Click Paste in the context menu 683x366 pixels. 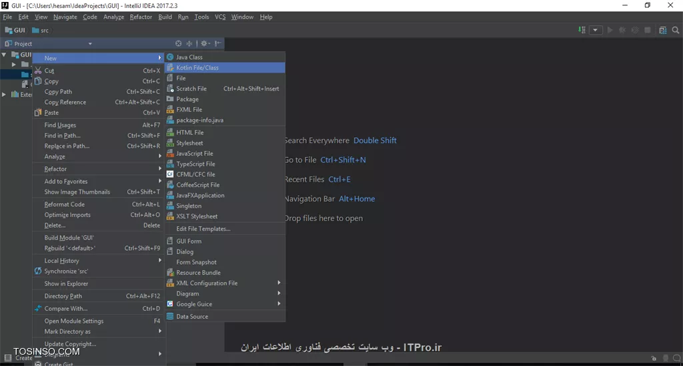(98, 112)
